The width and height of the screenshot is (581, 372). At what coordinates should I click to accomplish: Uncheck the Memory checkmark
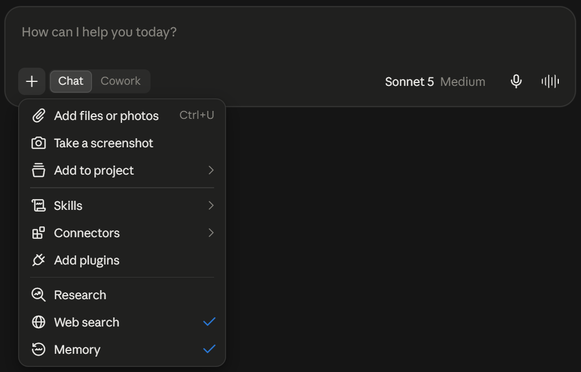[x=210, y=349]
